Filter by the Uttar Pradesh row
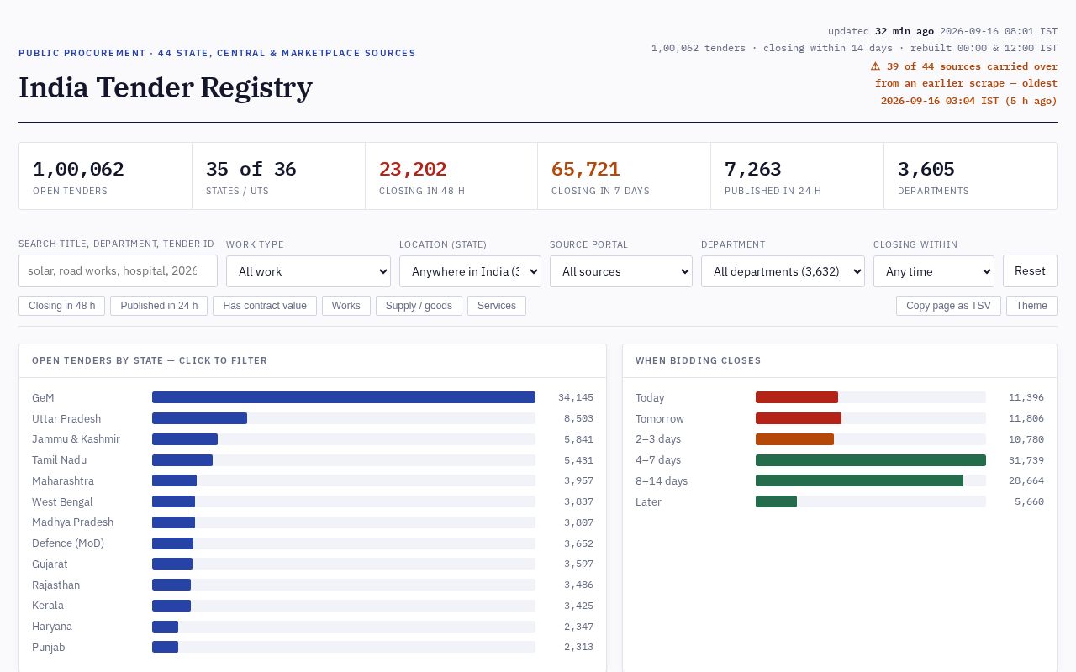This screenshot has height=672, width=1076. coord(313,418)
